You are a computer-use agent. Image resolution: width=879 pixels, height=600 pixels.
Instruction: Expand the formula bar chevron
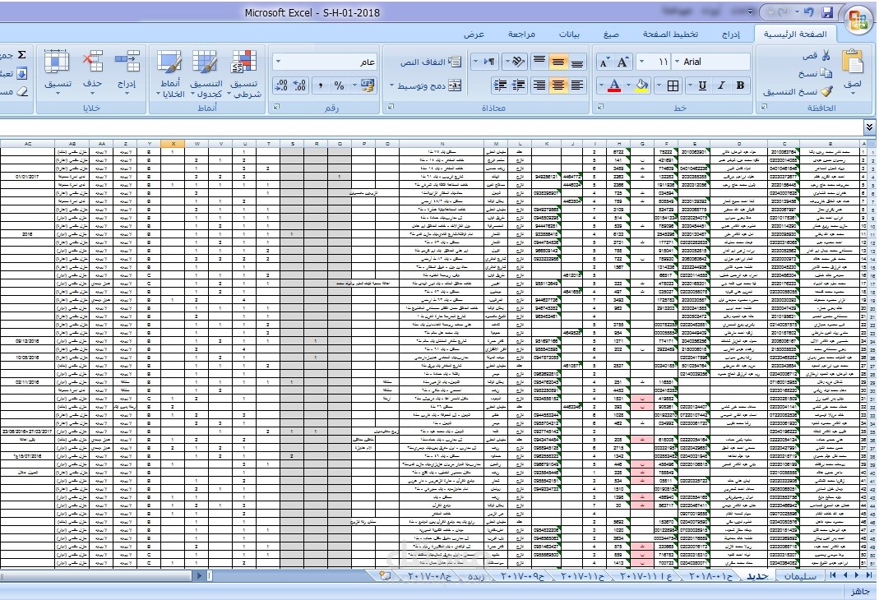[869, 127]
